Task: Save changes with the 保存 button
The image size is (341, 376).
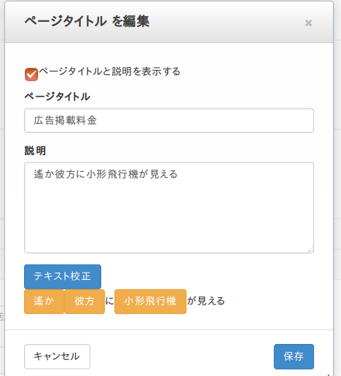Action: [x=294, y=356]
